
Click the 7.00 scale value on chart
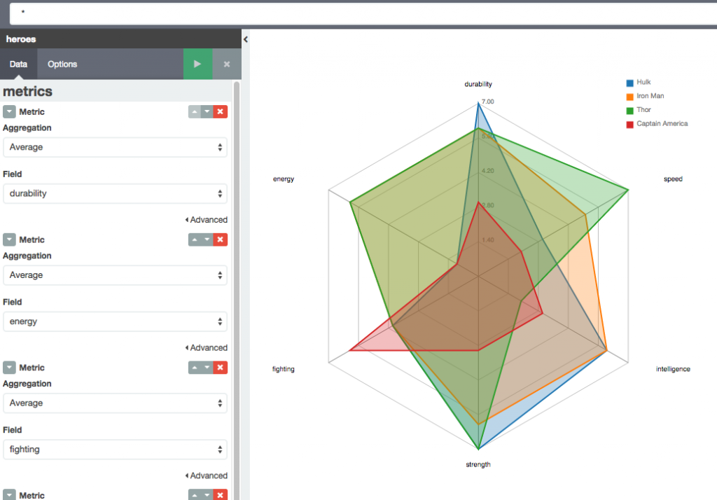(488, 102)
